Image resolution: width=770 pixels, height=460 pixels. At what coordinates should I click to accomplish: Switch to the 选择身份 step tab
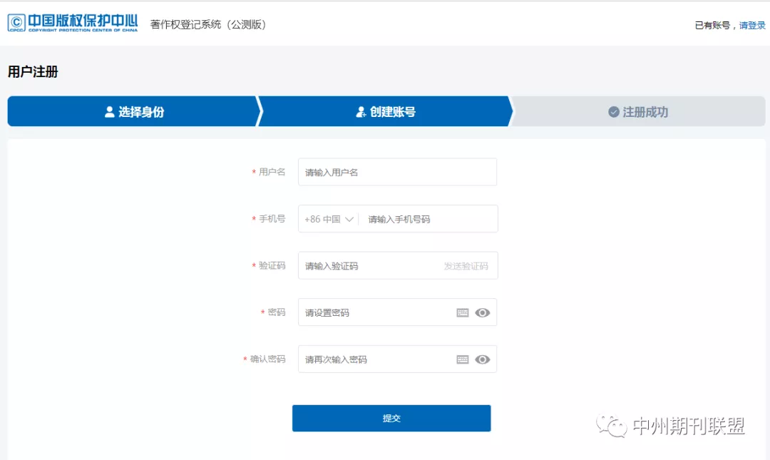point(132,111)
